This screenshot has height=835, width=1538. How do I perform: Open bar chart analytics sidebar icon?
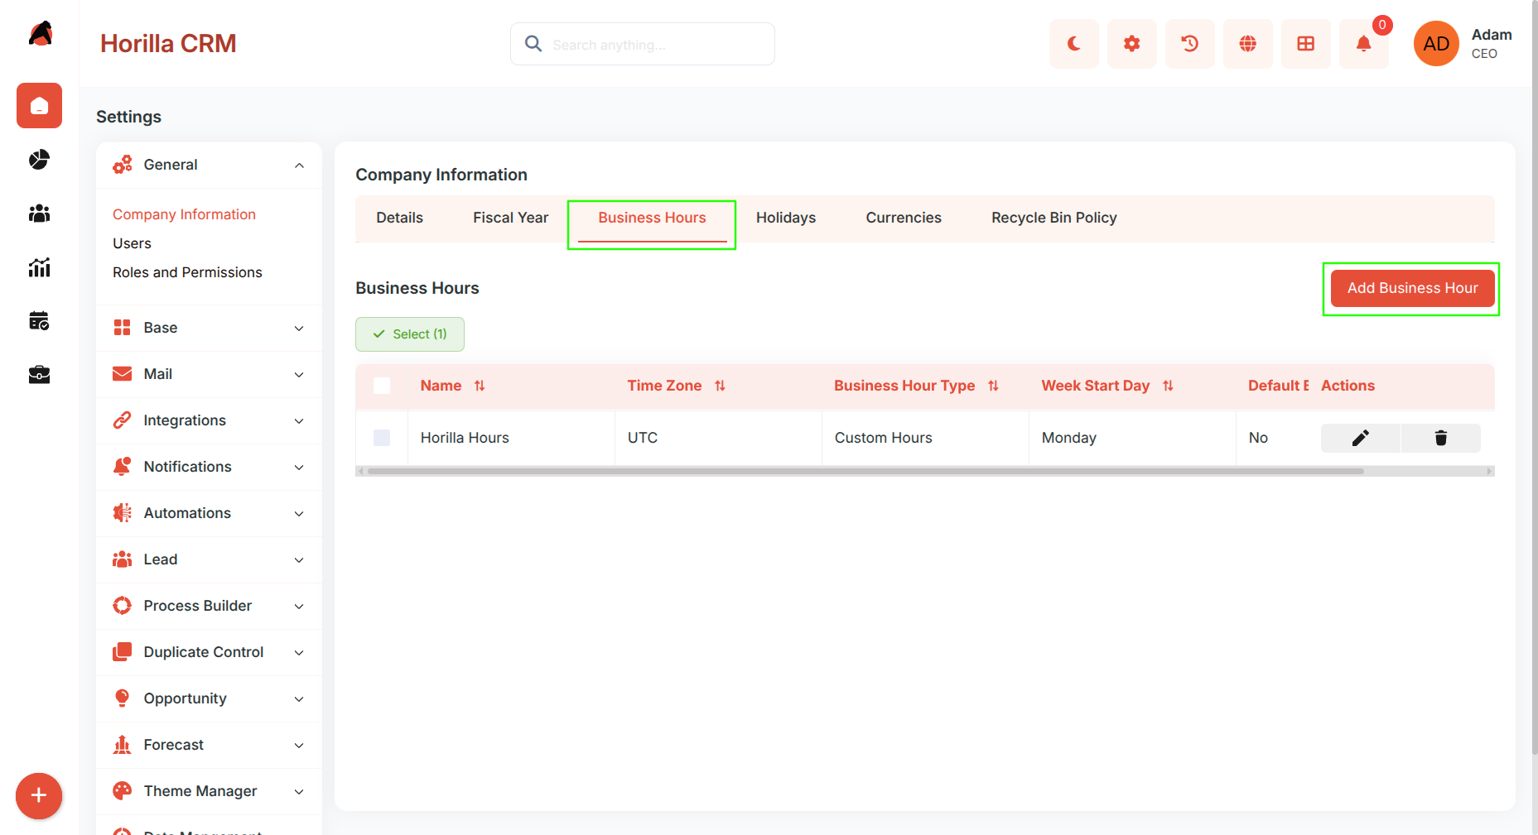[39, 267]
